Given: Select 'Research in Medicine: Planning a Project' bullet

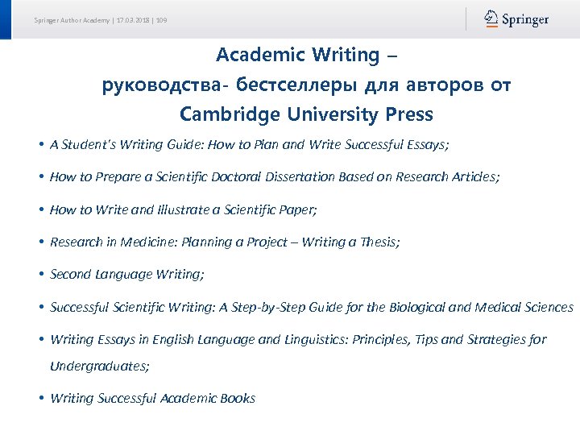Looking at the screenshot, I should (x=225, y=242).
